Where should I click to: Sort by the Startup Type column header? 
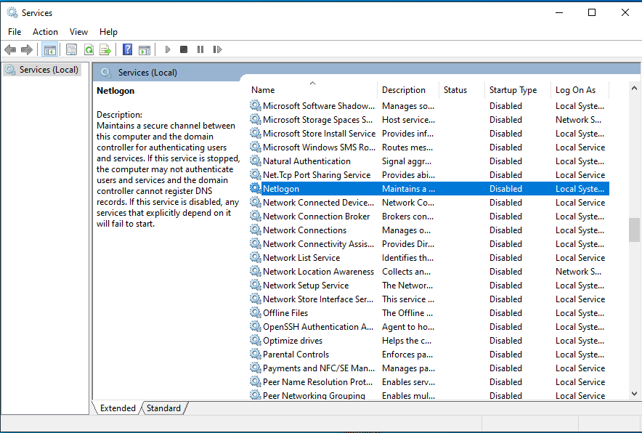pos(513,90)
